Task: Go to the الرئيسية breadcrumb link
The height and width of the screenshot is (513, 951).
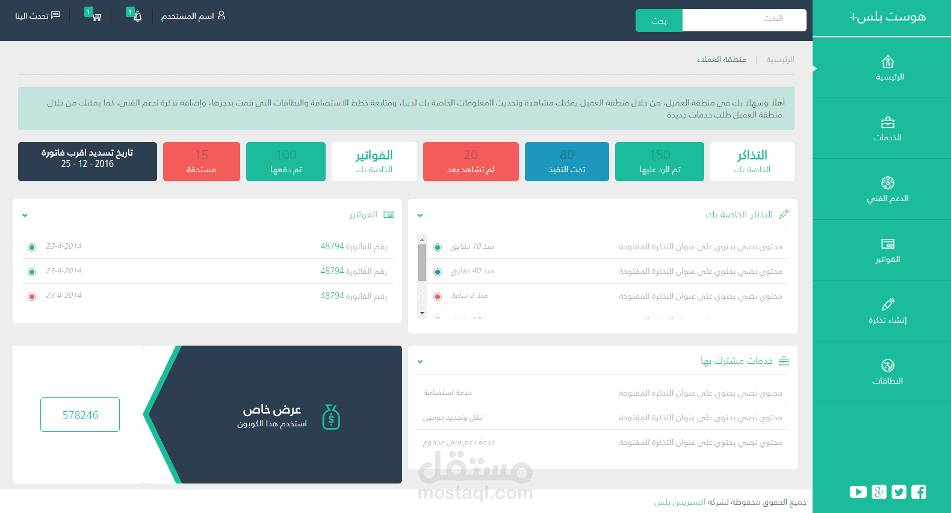Action: 780,60
